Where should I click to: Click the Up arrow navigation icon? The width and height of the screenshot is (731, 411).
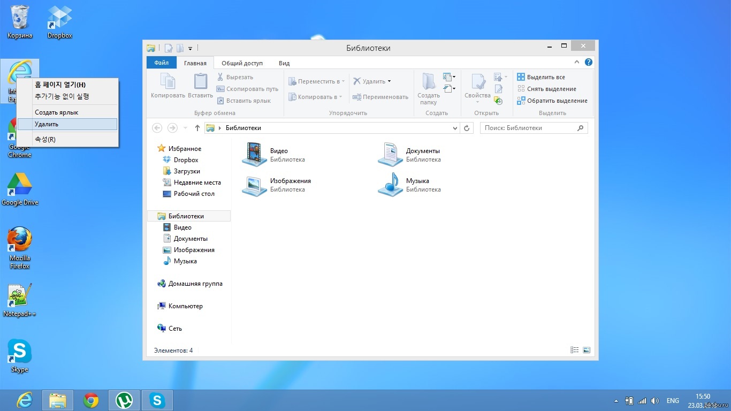click(x=197, y=128)
